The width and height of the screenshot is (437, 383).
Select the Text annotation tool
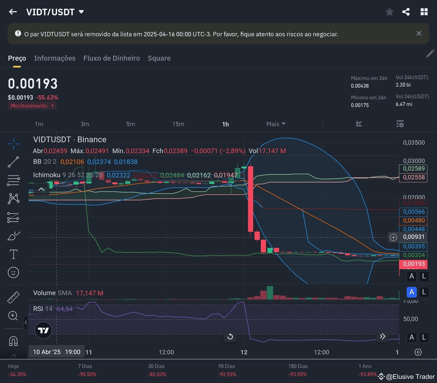point(13,254)
